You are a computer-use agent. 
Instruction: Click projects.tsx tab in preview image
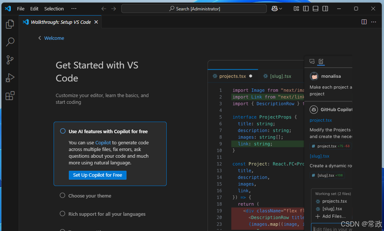click(233, 76)
